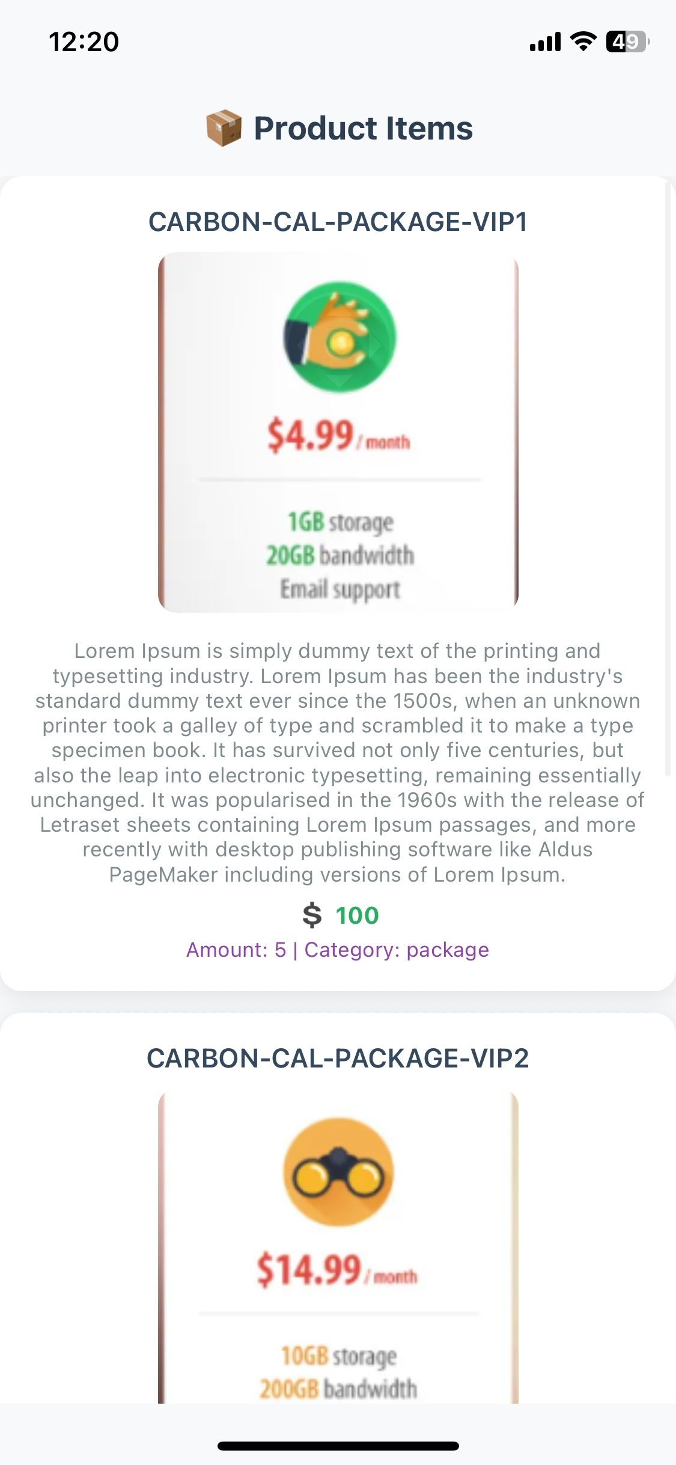The width and height of the screenshot is (676, 1465).
Task: Tap the 1GB storage feature text
Action: [x=340, y=522]
